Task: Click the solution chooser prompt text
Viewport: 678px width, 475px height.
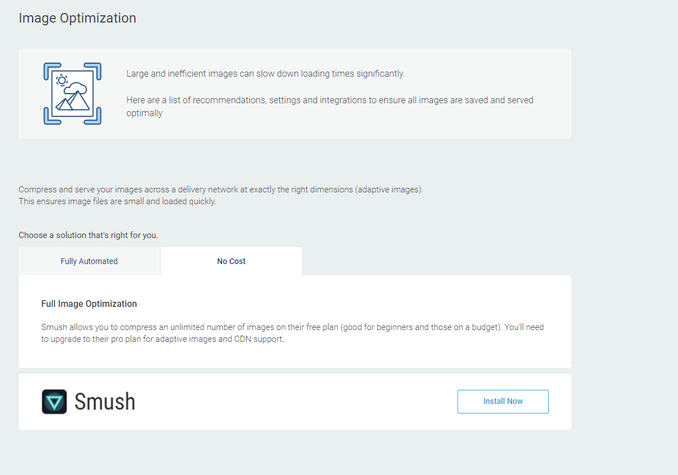Action: [89, 235]
